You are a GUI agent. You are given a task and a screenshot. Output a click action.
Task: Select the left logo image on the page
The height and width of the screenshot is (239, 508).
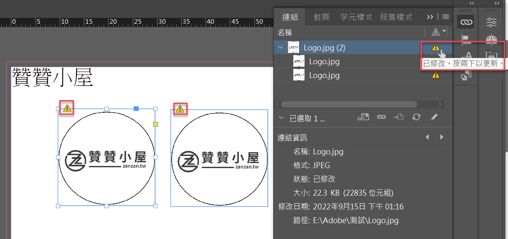[107, 157]
